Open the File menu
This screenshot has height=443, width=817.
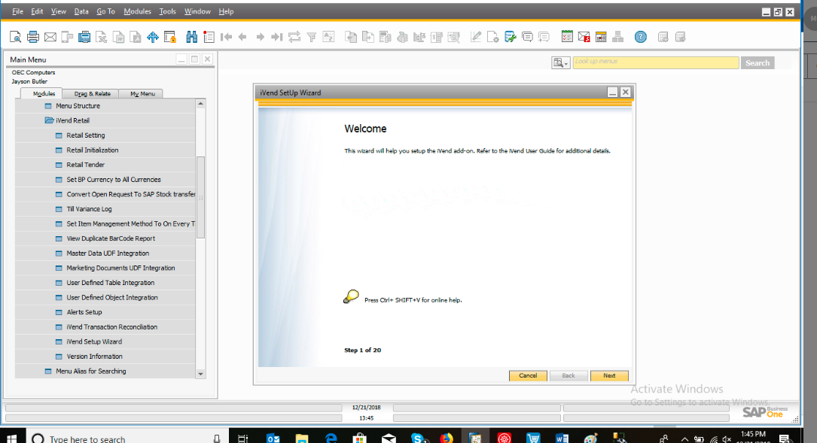18,11
